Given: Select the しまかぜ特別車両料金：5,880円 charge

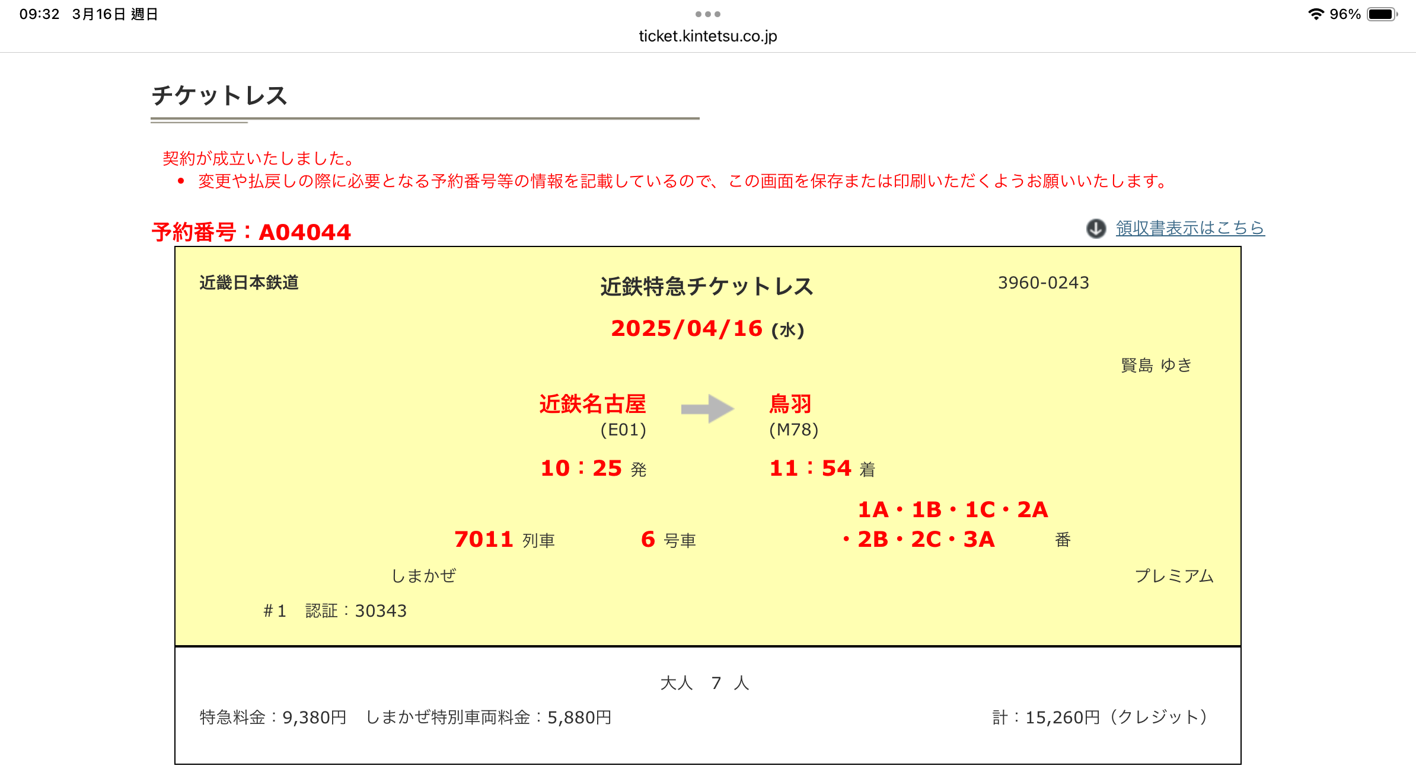Looking at the screenshot, I should (x=489, y=717).
